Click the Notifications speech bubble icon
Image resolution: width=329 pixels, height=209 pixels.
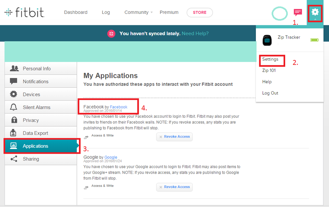(x=14, y=81)
